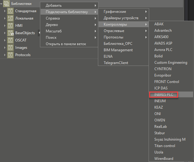Connect the Библиотека_OPC library
Screen dimensions: 194x162
[124, 44]
